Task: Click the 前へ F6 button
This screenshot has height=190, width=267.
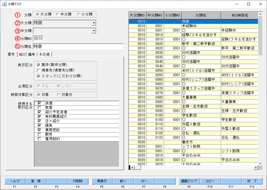Action: pyautogui.click(x=123, y=181)
